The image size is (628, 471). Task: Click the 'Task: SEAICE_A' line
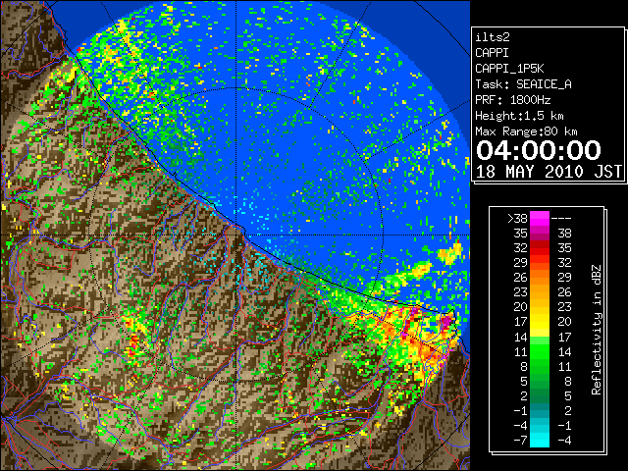pyautogui.click(x=523, y=84)
